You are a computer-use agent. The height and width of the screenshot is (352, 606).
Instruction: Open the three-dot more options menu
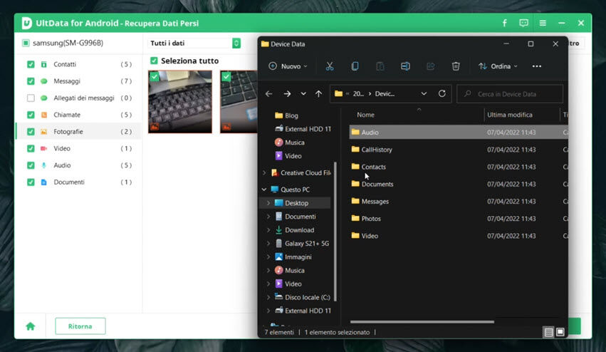point(537,66)
